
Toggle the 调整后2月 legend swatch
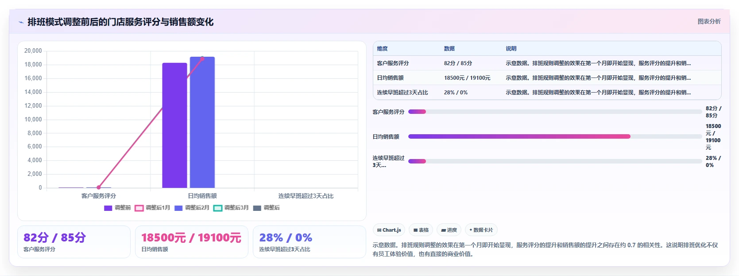(178, 208)
